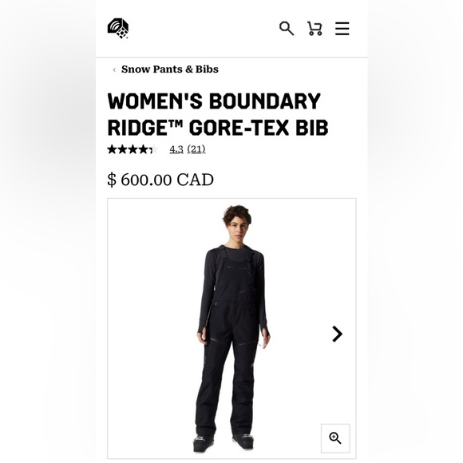Click the star rating icons
The width and height of the screenshot is (463, 463).
pos(133,149)
